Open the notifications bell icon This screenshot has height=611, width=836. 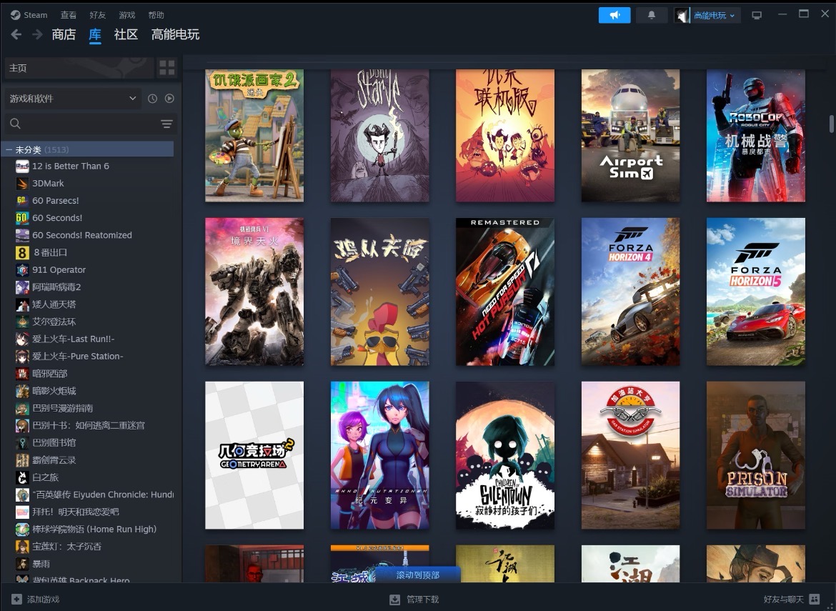[x=651, y=15]
